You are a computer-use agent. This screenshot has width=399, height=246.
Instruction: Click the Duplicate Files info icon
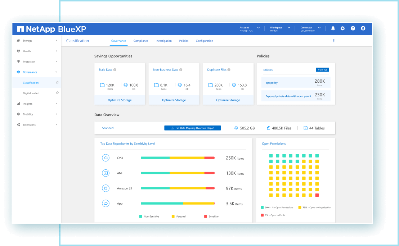pos(229,70)
